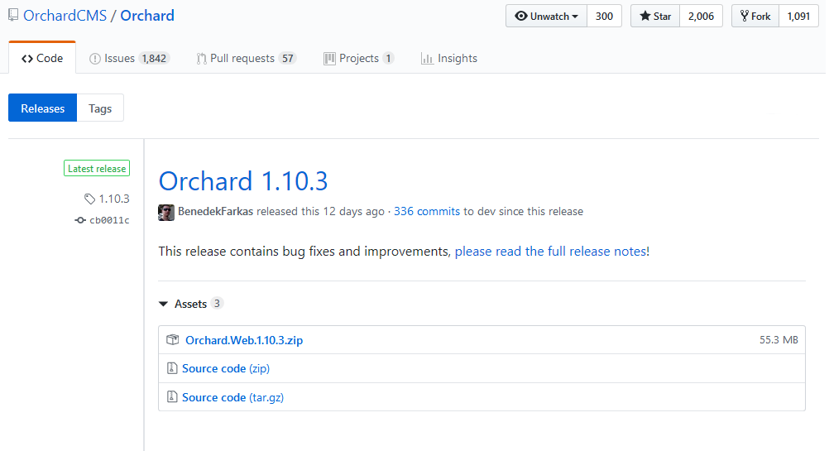Fork the Orchard repository
Image resolution: width=829 pixels, height=451 pixels.
[x=755, y=17]
